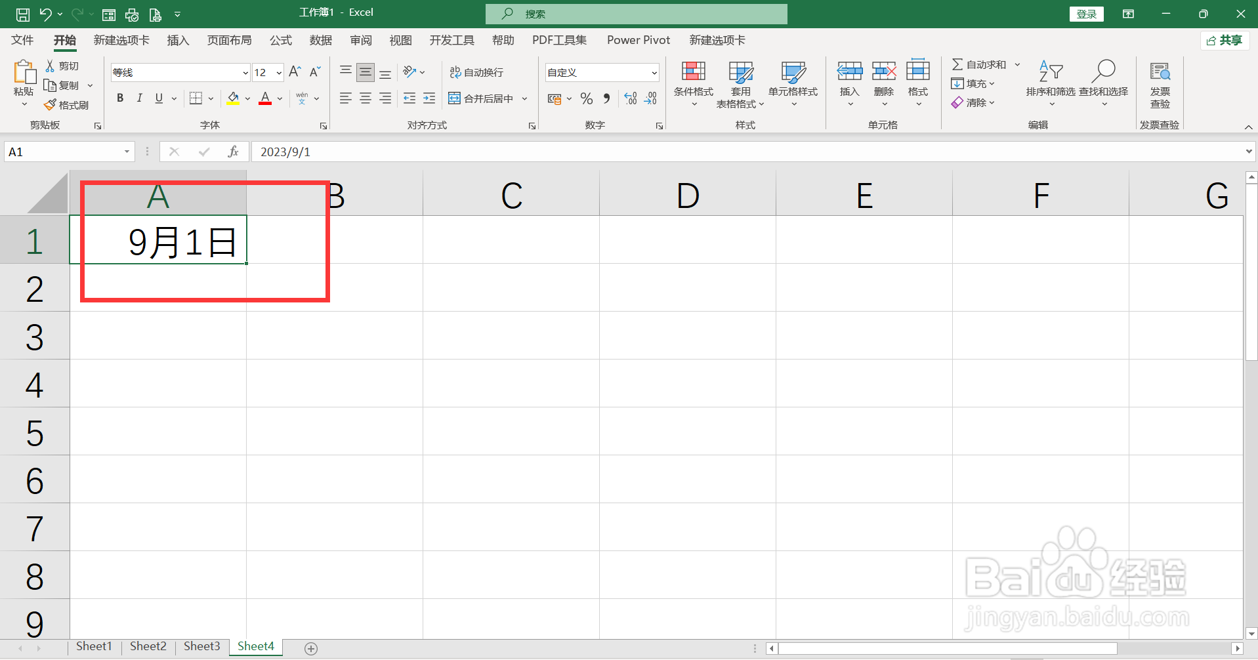Viewport: 1258px width, 660px height.
Task: Click the AutoSum (自动求和) button
Action: pos(979,64)
